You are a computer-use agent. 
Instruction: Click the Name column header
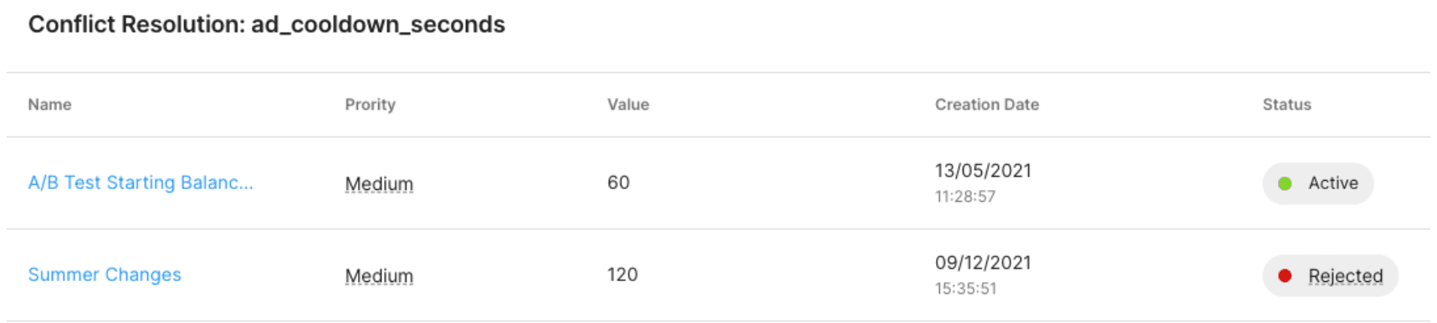pyautogui.click(x=49, y=105)
